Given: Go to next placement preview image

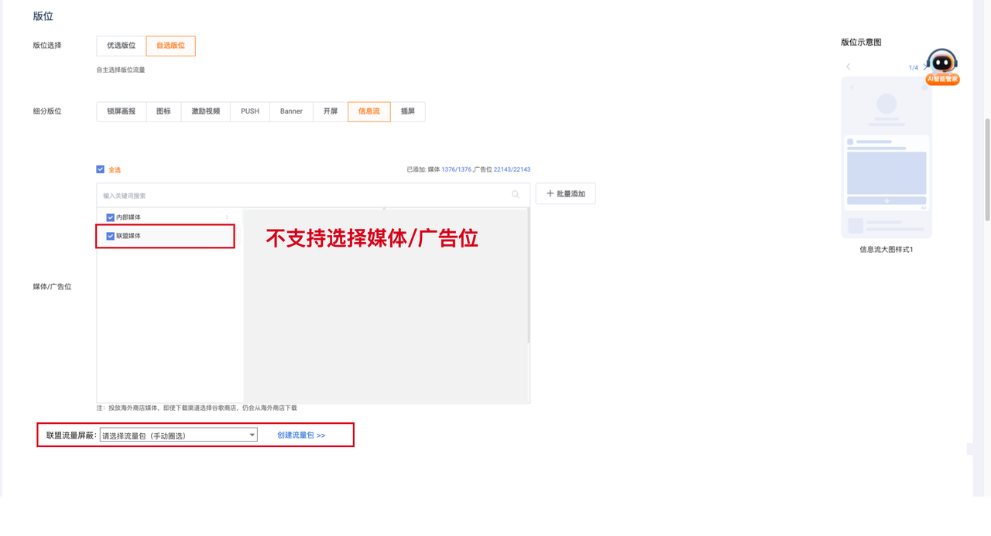Looking at the screenshot, I should pos(926,67).
